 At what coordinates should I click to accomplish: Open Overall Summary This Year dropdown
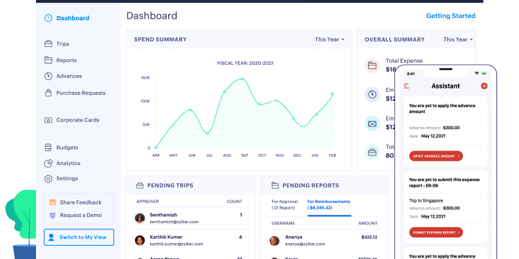[x=458, y=39]
